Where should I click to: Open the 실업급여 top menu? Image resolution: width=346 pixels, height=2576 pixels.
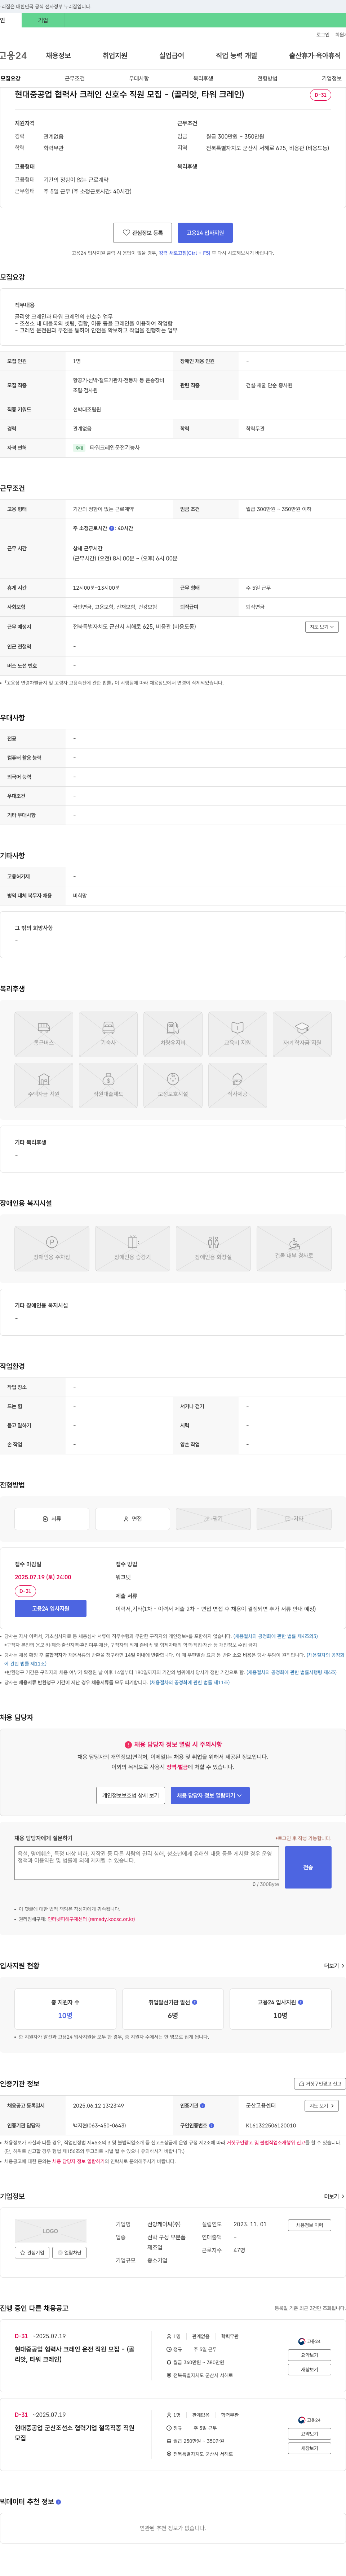(x=172, y=56)
